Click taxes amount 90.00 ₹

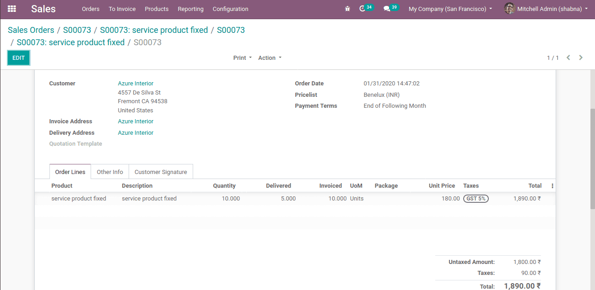531,273
